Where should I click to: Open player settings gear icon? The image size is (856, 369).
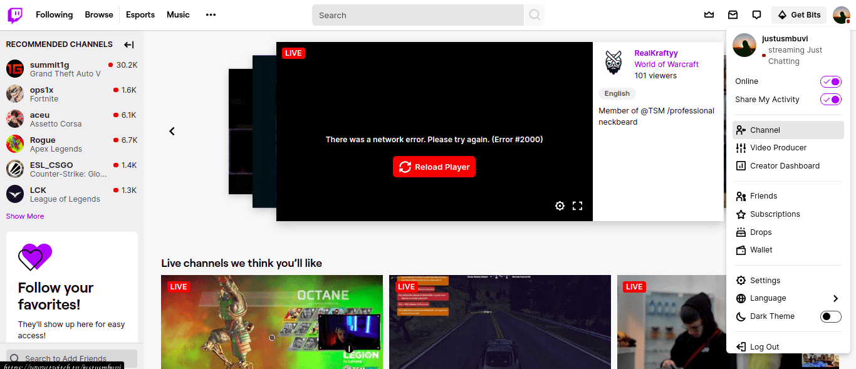tap(560, 205)
